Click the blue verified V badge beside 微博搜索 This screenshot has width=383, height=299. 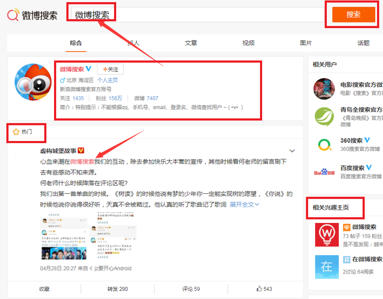point(89,69)
